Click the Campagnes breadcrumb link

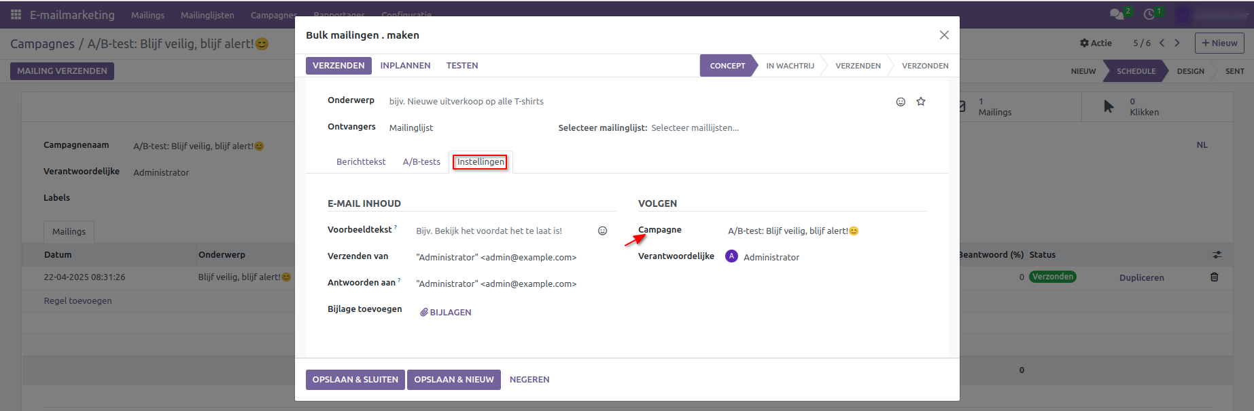pos(42,44)
